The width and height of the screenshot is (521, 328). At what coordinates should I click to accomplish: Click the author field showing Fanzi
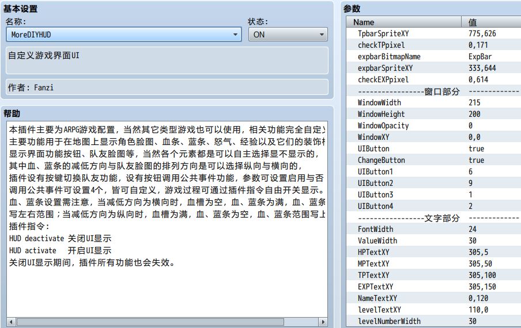167,87
